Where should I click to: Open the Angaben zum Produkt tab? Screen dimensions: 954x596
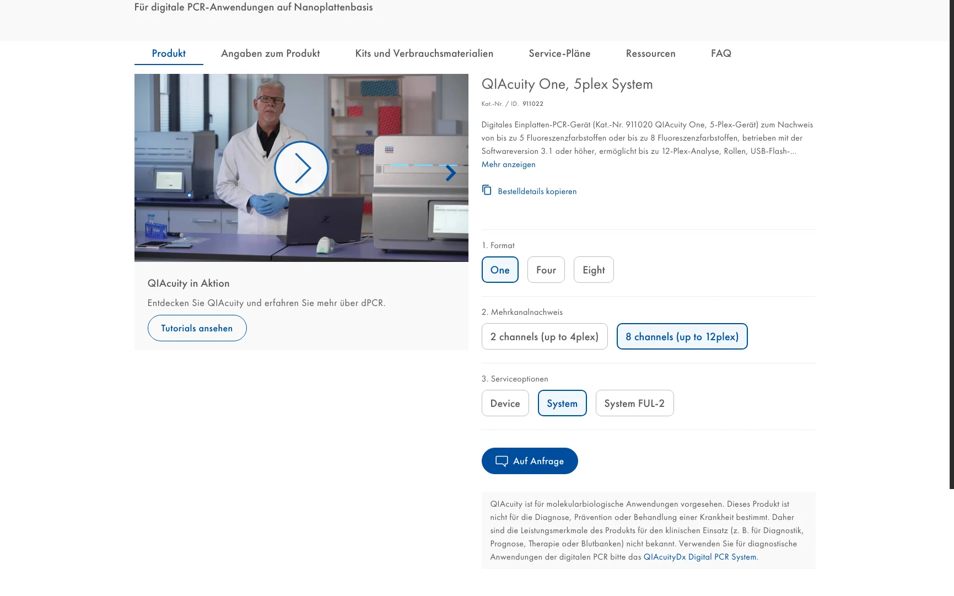[271, 53]
